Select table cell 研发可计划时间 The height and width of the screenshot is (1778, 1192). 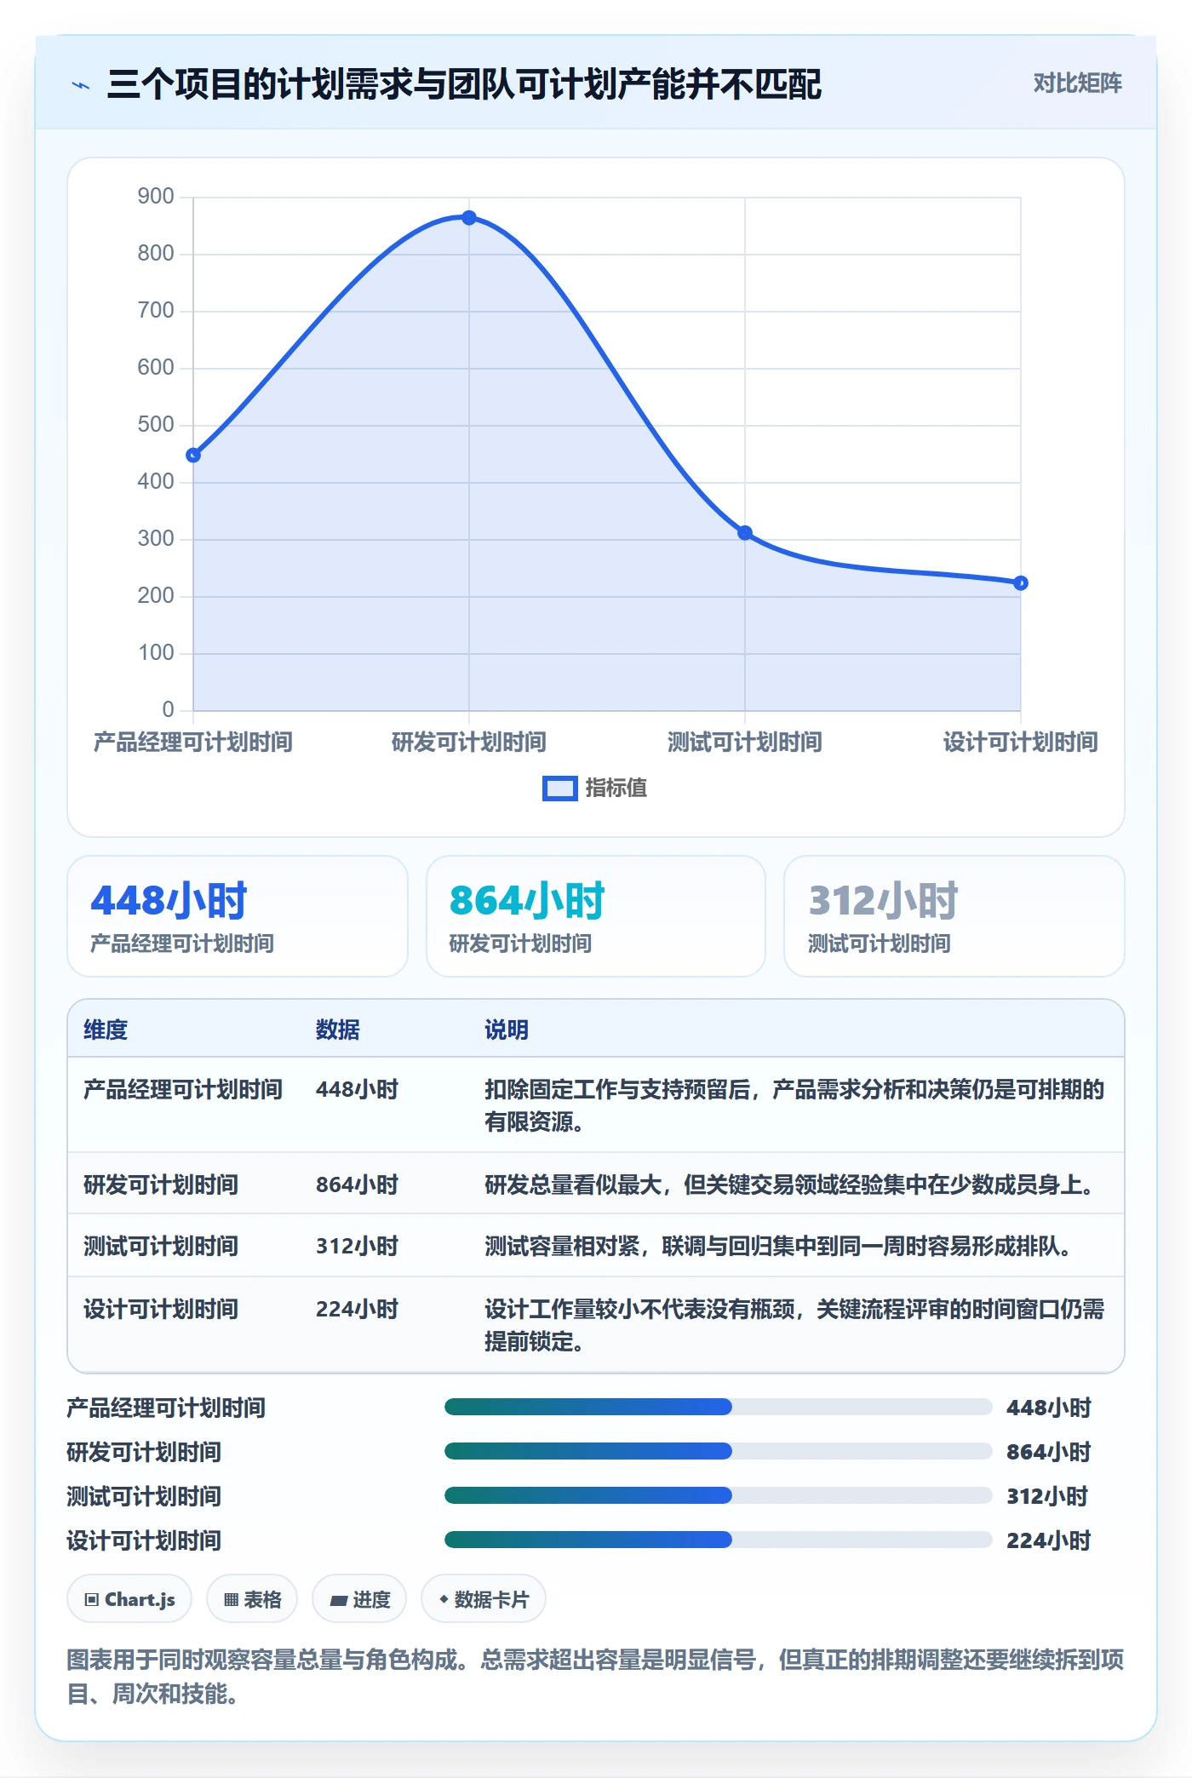(161, 1184)
